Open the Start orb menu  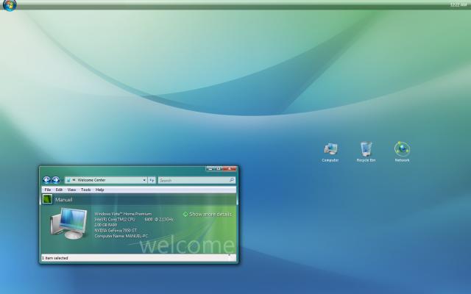(x=9, y=5)
